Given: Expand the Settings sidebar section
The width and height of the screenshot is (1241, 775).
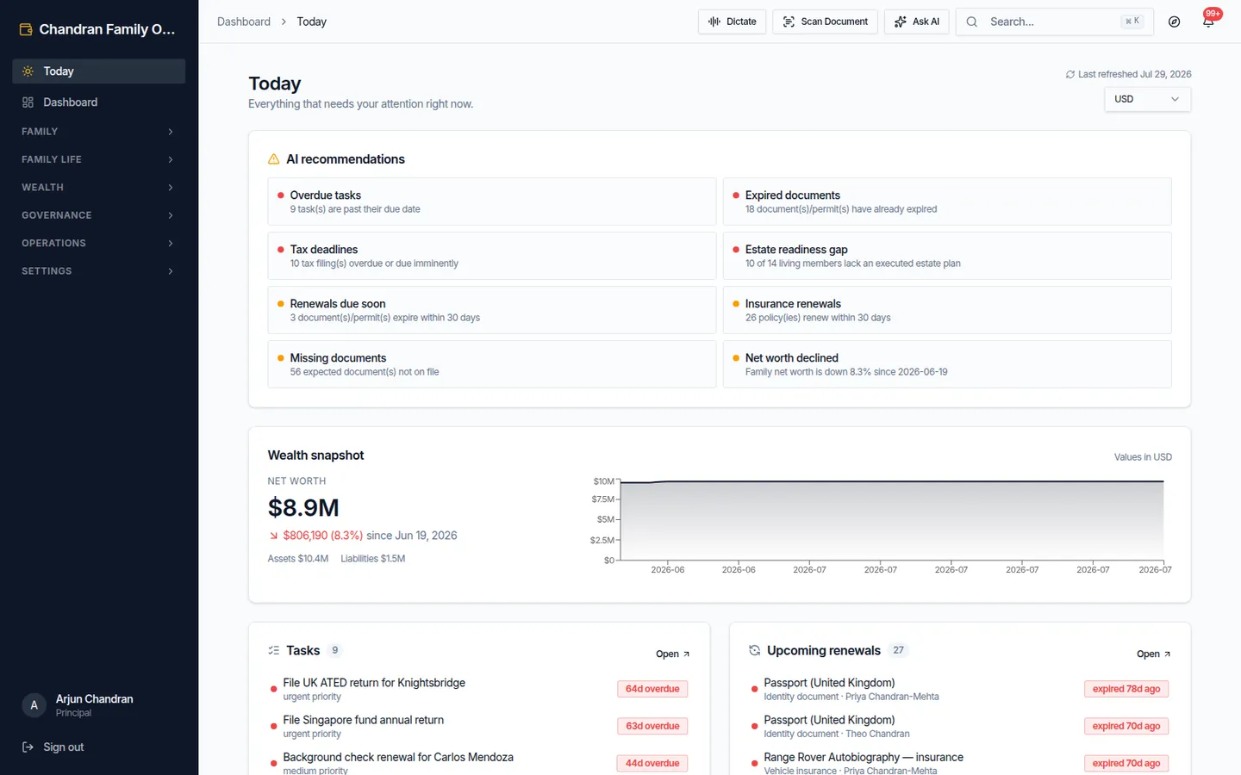Looking at the screenshot, I should 98,271.
